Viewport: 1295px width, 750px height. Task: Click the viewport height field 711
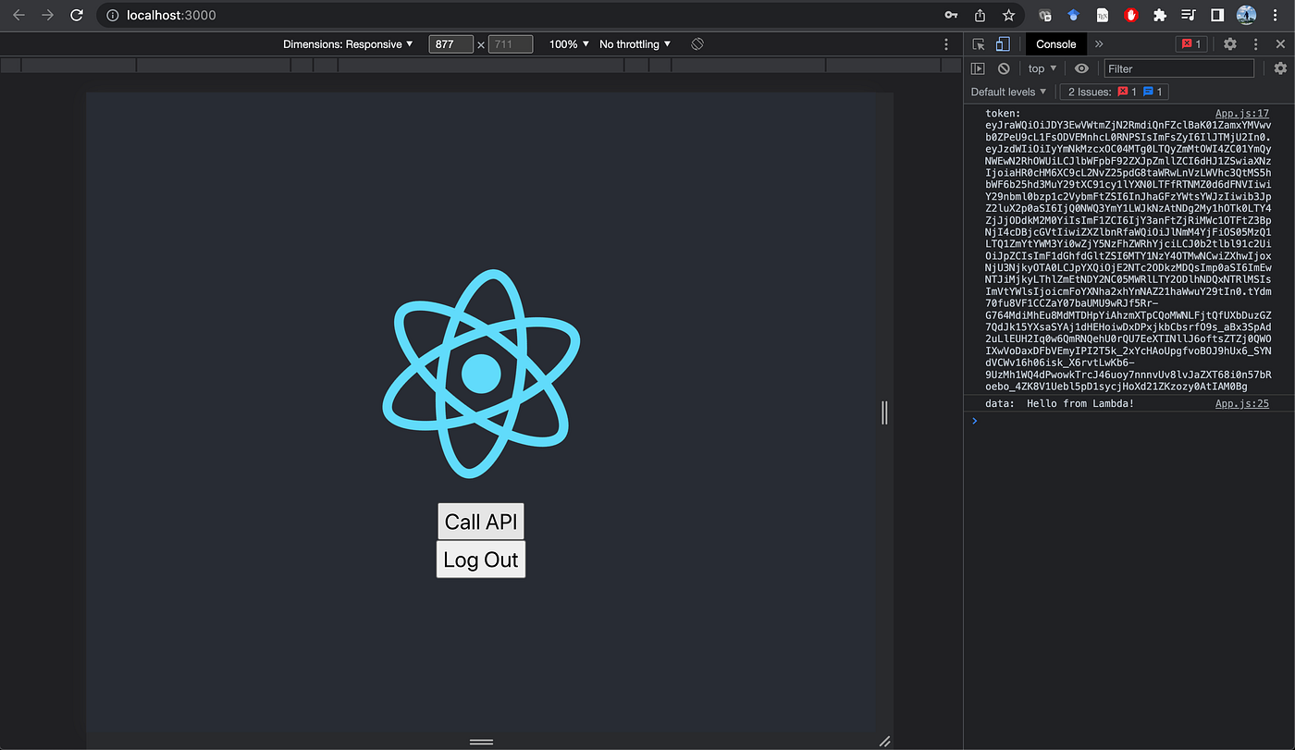pos(511,44)
